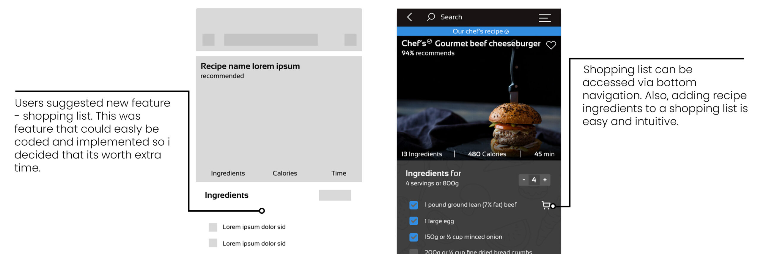The height and width of the screenshot is (254, 761).
Task: Favorite the recipe with the heart icon
Action: click(x=551, y=45)
